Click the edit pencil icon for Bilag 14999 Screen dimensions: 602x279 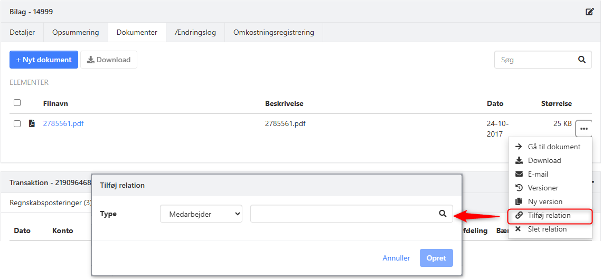pyautogui.click(x=590, y=12)
